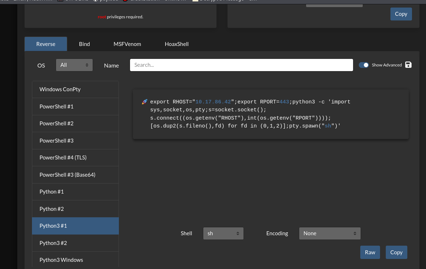Screen dimensions: 426x269
Task: Choose the PowerShell #3 entry
Action: 75,140
